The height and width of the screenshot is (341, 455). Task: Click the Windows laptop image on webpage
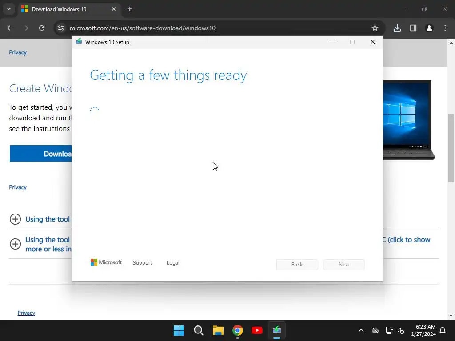click(409, 120)
